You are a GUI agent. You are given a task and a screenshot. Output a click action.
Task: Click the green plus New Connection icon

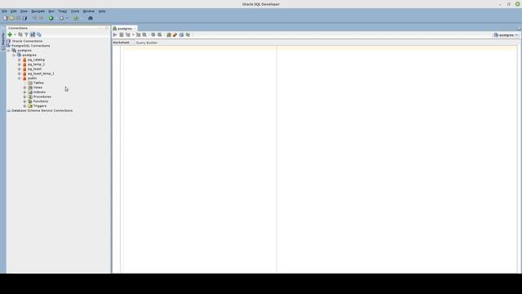[x=10, y=34]
